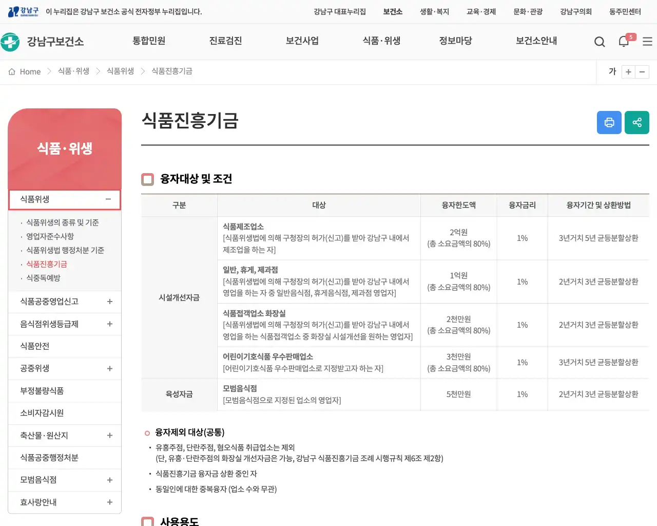Share this page via the share icon

coord(637,122)
